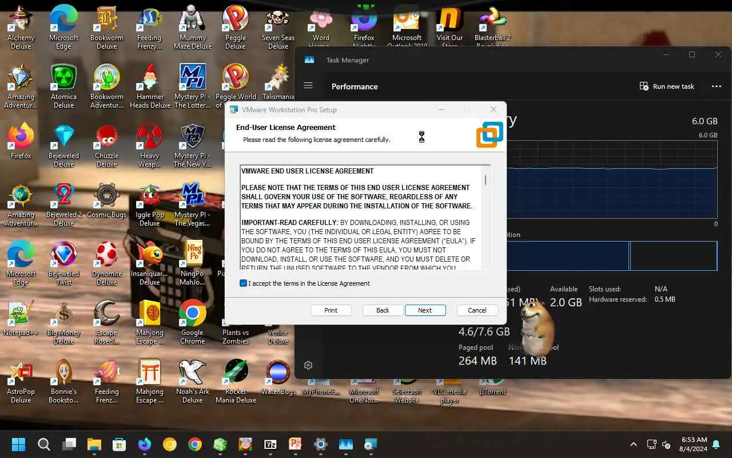Open Microsoft Store from the taskbar
The image size is (732, 458).
pyautogui.click(x=120, y=444)
